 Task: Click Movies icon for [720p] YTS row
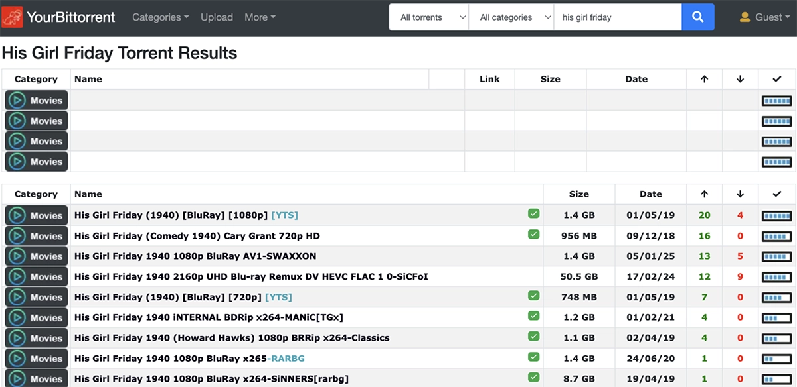(x=37, y=298)
